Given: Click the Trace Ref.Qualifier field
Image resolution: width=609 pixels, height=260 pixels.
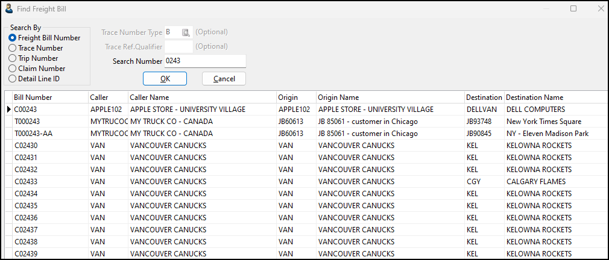Looking at the screenshot, I should point(178,47).
